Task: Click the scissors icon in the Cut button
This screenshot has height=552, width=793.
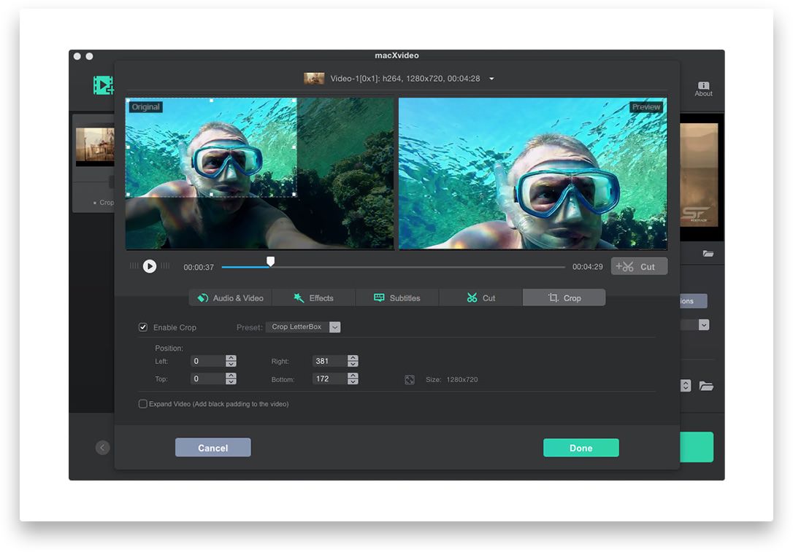Action: pos(624,266)
